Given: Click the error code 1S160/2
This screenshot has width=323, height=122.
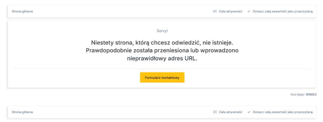Looking at the screenshot, I should (x=311, y=95).
